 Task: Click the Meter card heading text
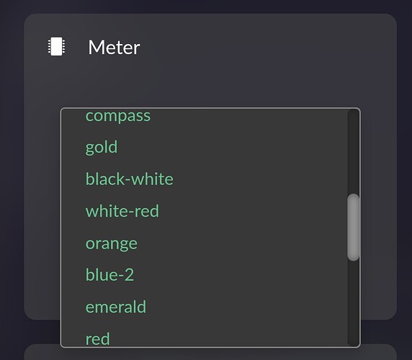[x=114, y=48]
